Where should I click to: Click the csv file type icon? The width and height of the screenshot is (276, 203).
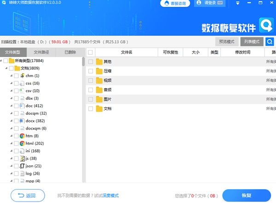pyautogui.click(x=22, y=91)
